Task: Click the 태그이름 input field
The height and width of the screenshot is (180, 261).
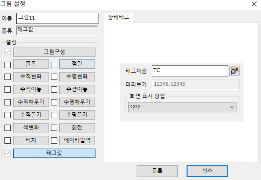Action: [x=190, y=71]
